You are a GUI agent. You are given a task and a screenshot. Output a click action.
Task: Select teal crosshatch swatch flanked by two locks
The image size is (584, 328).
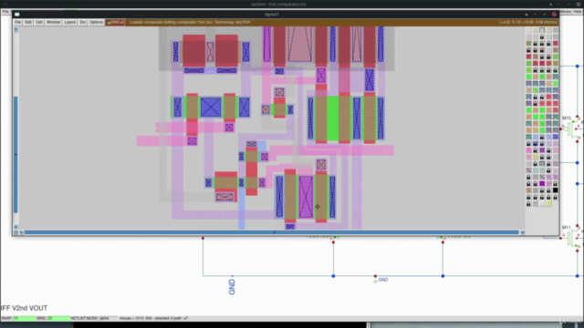[542, 164]
